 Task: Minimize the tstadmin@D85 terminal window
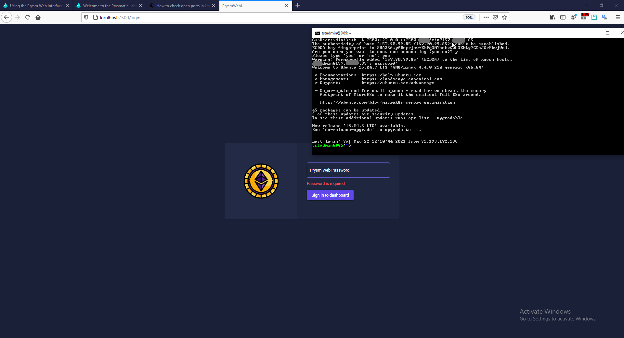coord(593,33)
